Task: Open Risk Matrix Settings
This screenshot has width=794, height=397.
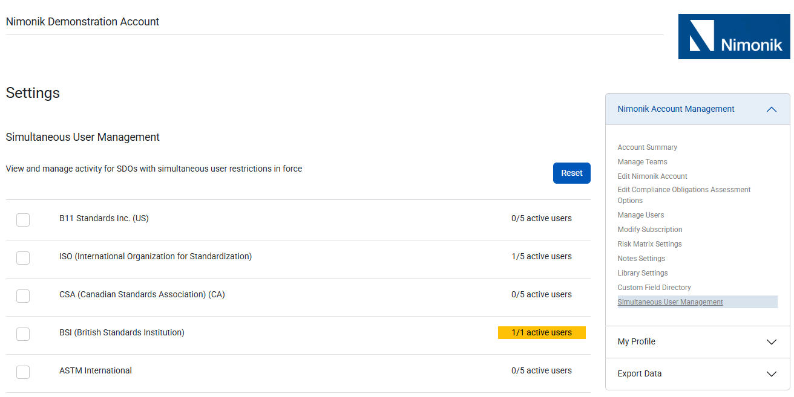Action: click(649, 244)
